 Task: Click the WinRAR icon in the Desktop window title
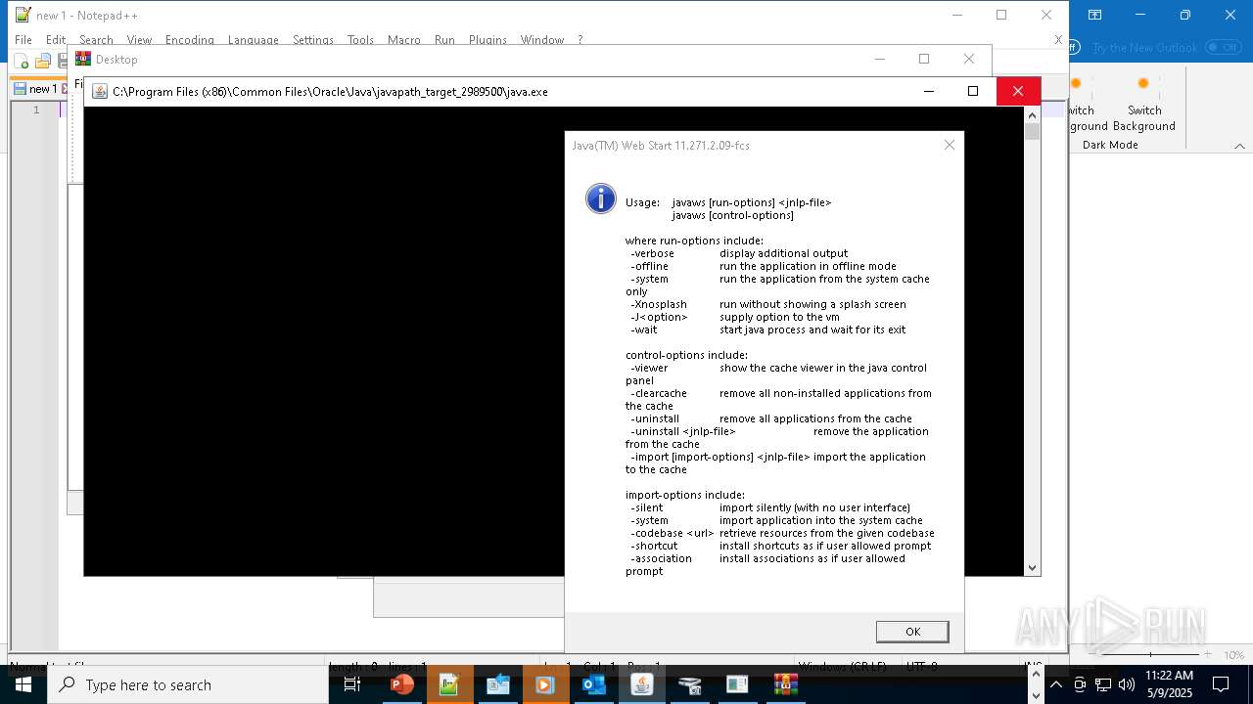(83, 59)
